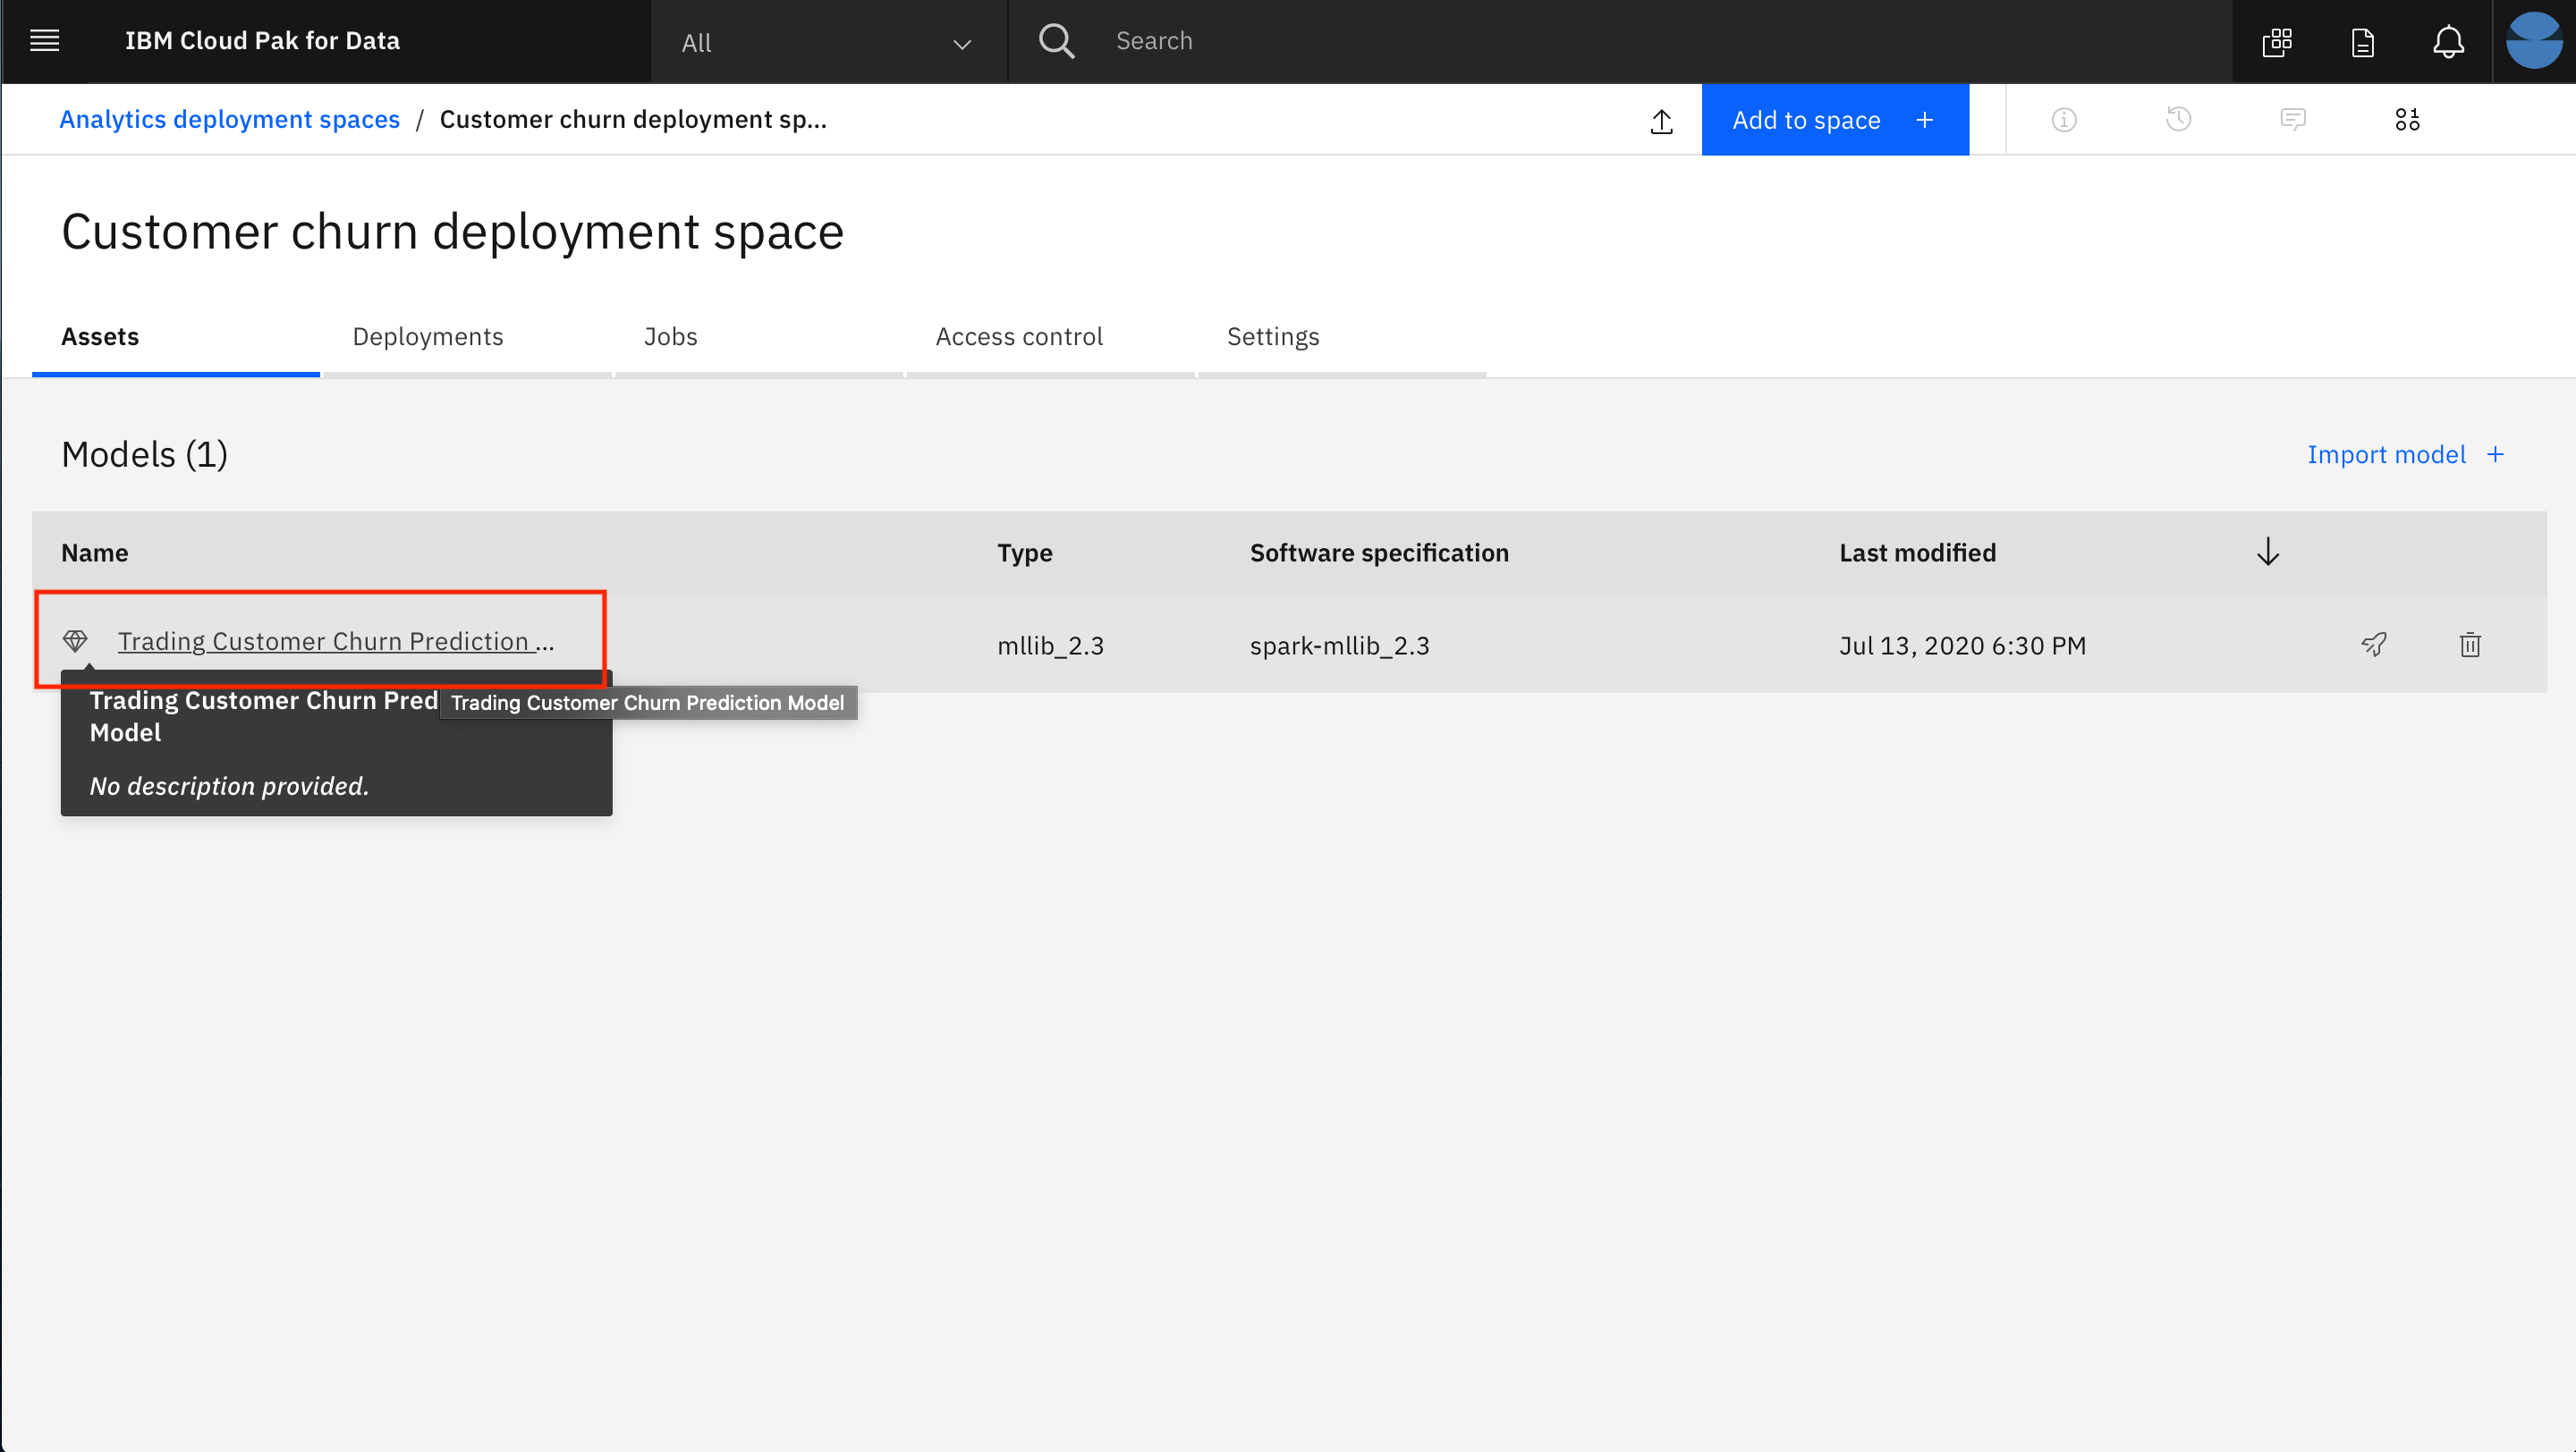This screenshot has height=1452, width=2576.
Task: Open the activity history icon
Action: coord(2178,120)
